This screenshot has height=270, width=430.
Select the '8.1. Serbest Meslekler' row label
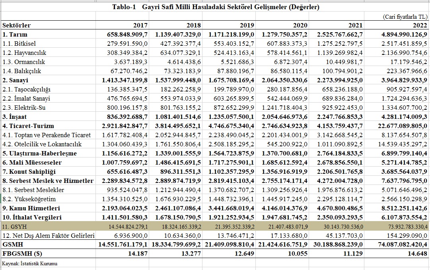coord(33,190)
